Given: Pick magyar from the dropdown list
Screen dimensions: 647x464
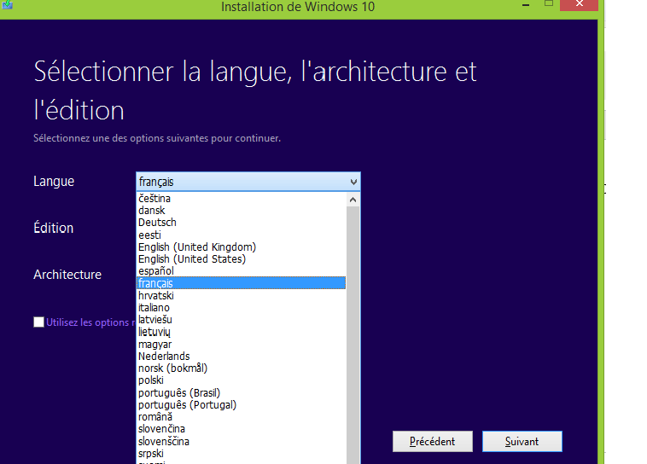Looking at the screenshot, I should [241, 344].
